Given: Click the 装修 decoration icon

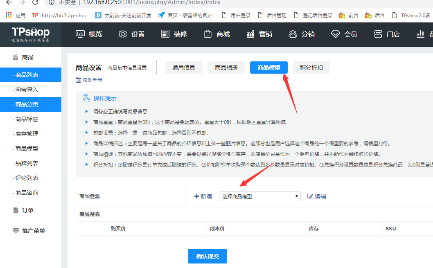Looking at the screenshot, I should [166, 34].
